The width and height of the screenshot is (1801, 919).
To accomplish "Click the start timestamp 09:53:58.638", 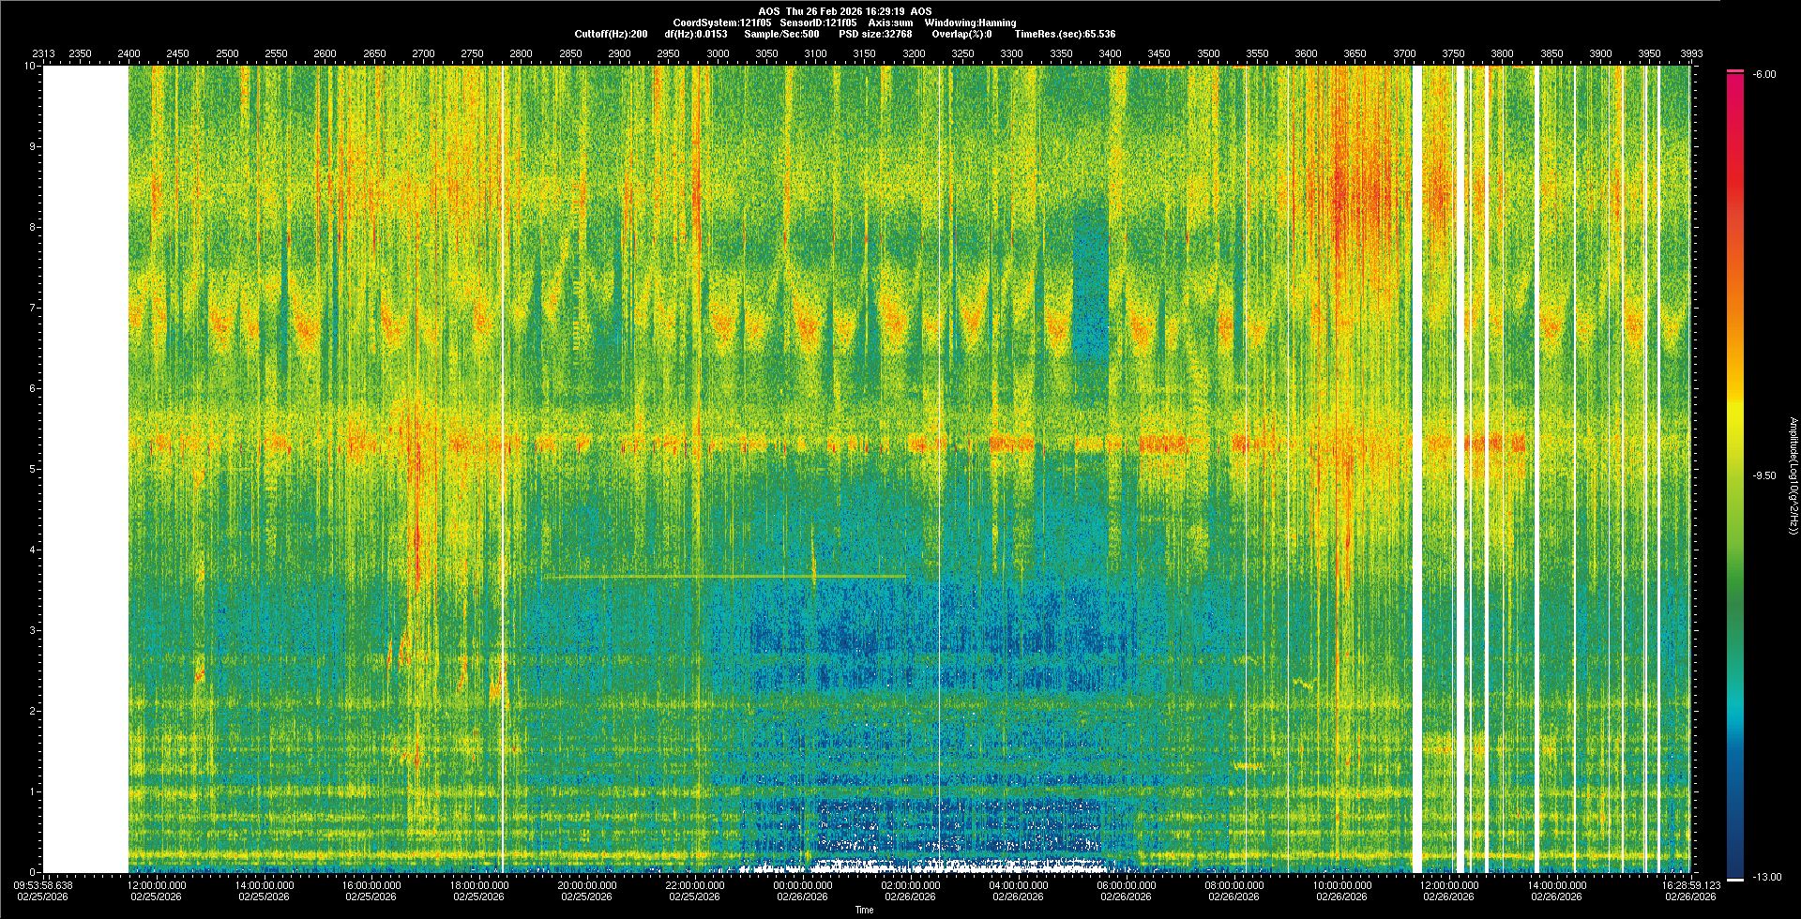I will (x=44, y=884).
